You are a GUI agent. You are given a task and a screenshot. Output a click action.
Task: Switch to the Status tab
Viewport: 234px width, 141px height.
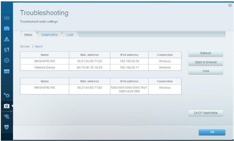28,35
